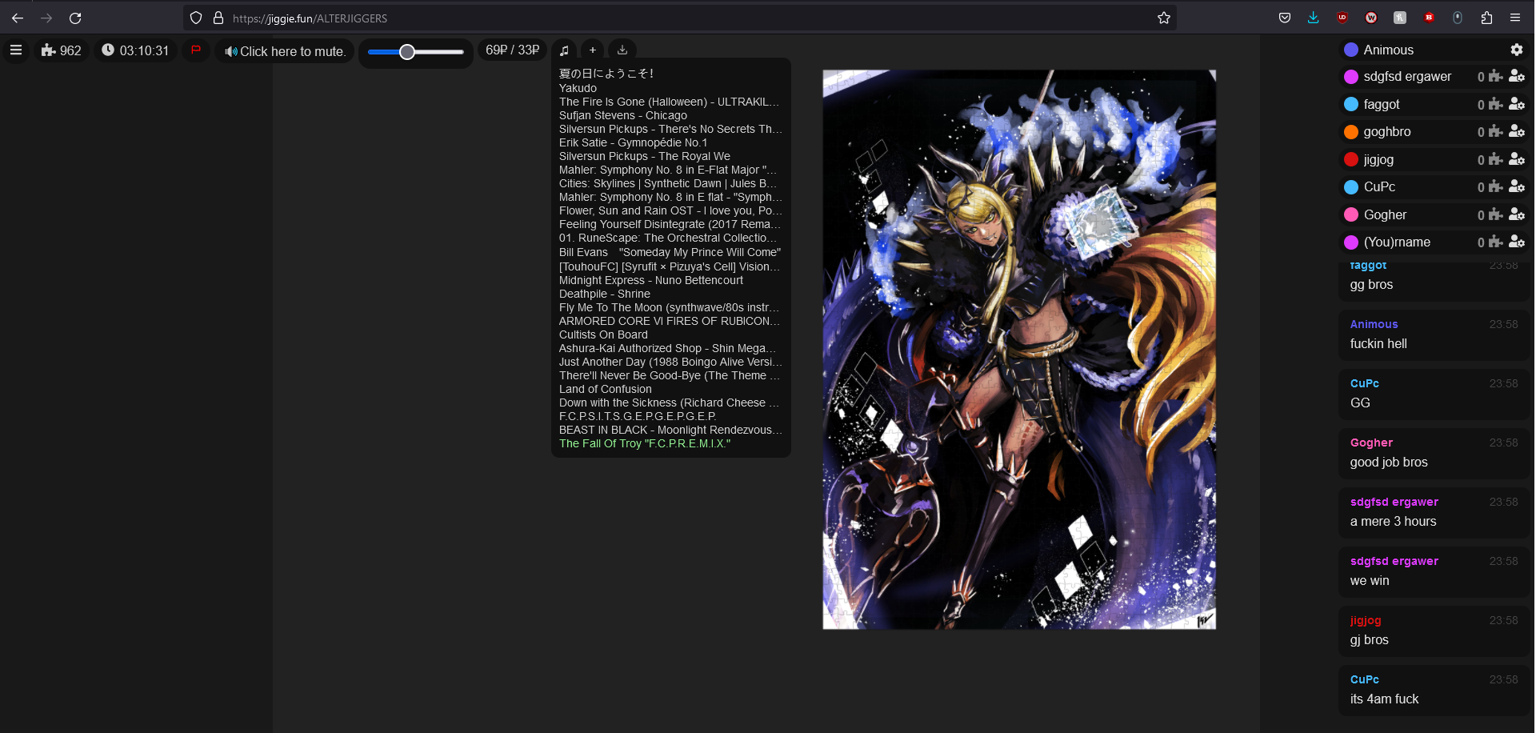Click the puzzle piece icon beside sdgfsd ergawer
The height and width of the screenshot is (733, 1536).
[1496, 77]
